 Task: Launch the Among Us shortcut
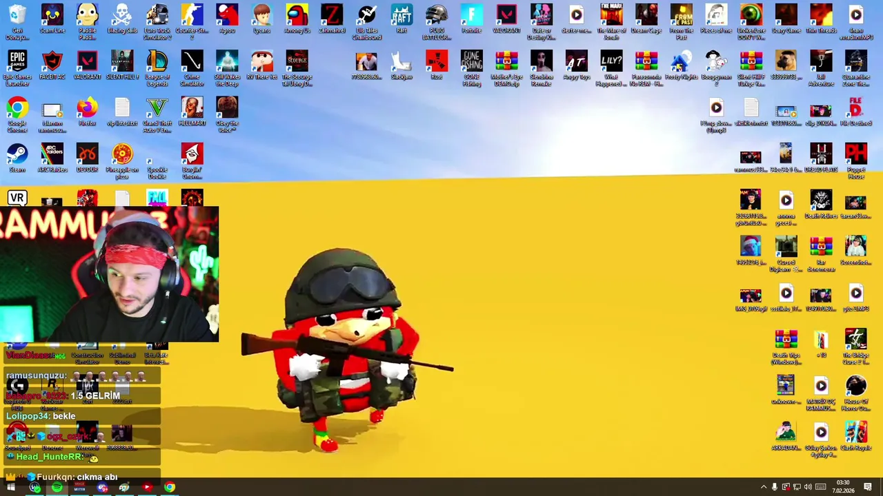click(x=297, y=19)
